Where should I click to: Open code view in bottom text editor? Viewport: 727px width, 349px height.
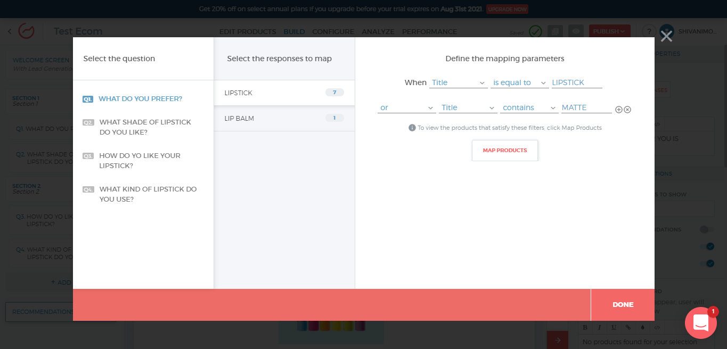pyautogui.click(x=657, y=328)
